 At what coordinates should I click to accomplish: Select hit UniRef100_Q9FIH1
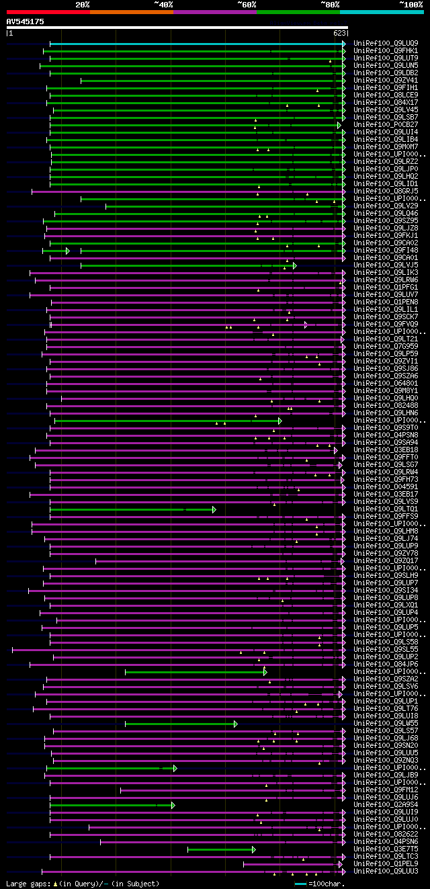click(x=386, y=88)
